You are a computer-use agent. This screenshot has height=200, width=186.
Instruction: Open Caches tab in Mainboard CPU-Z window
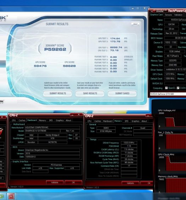22,120
